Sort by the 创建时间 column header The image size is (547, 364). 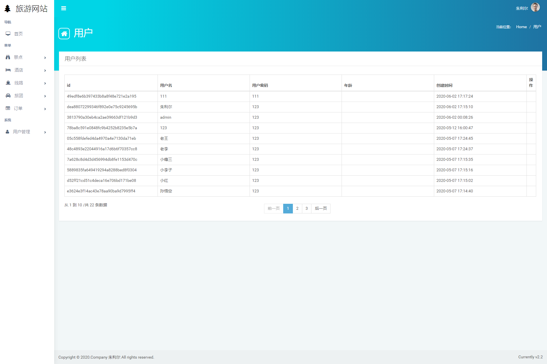[444, 85]
